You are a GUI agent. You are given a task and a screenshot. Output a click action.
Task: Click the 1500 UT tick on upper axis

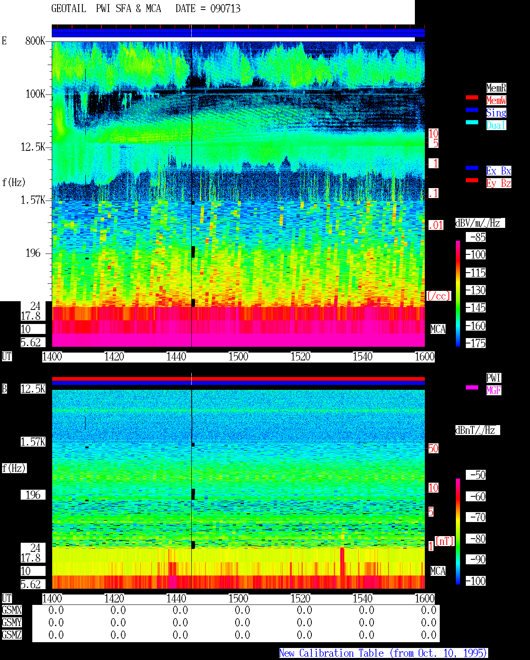click(238, 357)
